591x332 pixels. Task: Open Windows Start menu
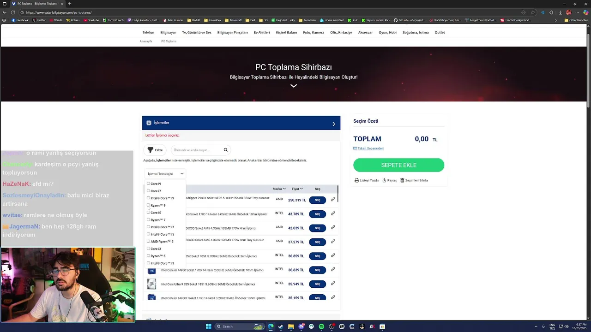pyautogui.click(x=208, y=326)
